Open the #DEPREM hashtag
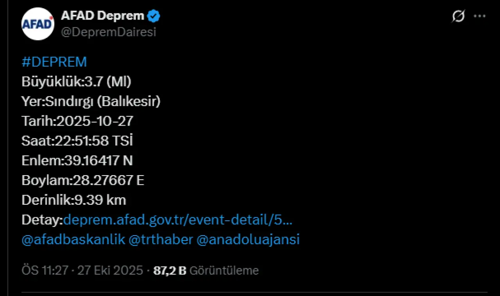500x296 pixels. pos(54,62)
